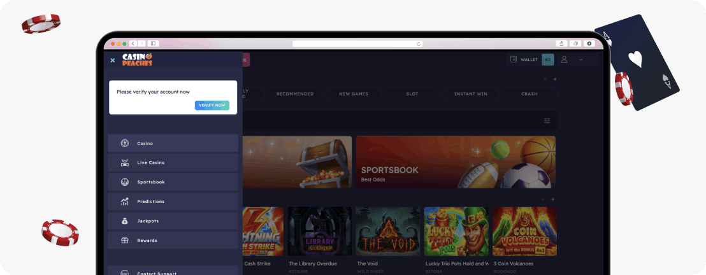Screen dimensions: 706x275
Task: Click the browser tab overview icon
Action: [x=575, y=44]
